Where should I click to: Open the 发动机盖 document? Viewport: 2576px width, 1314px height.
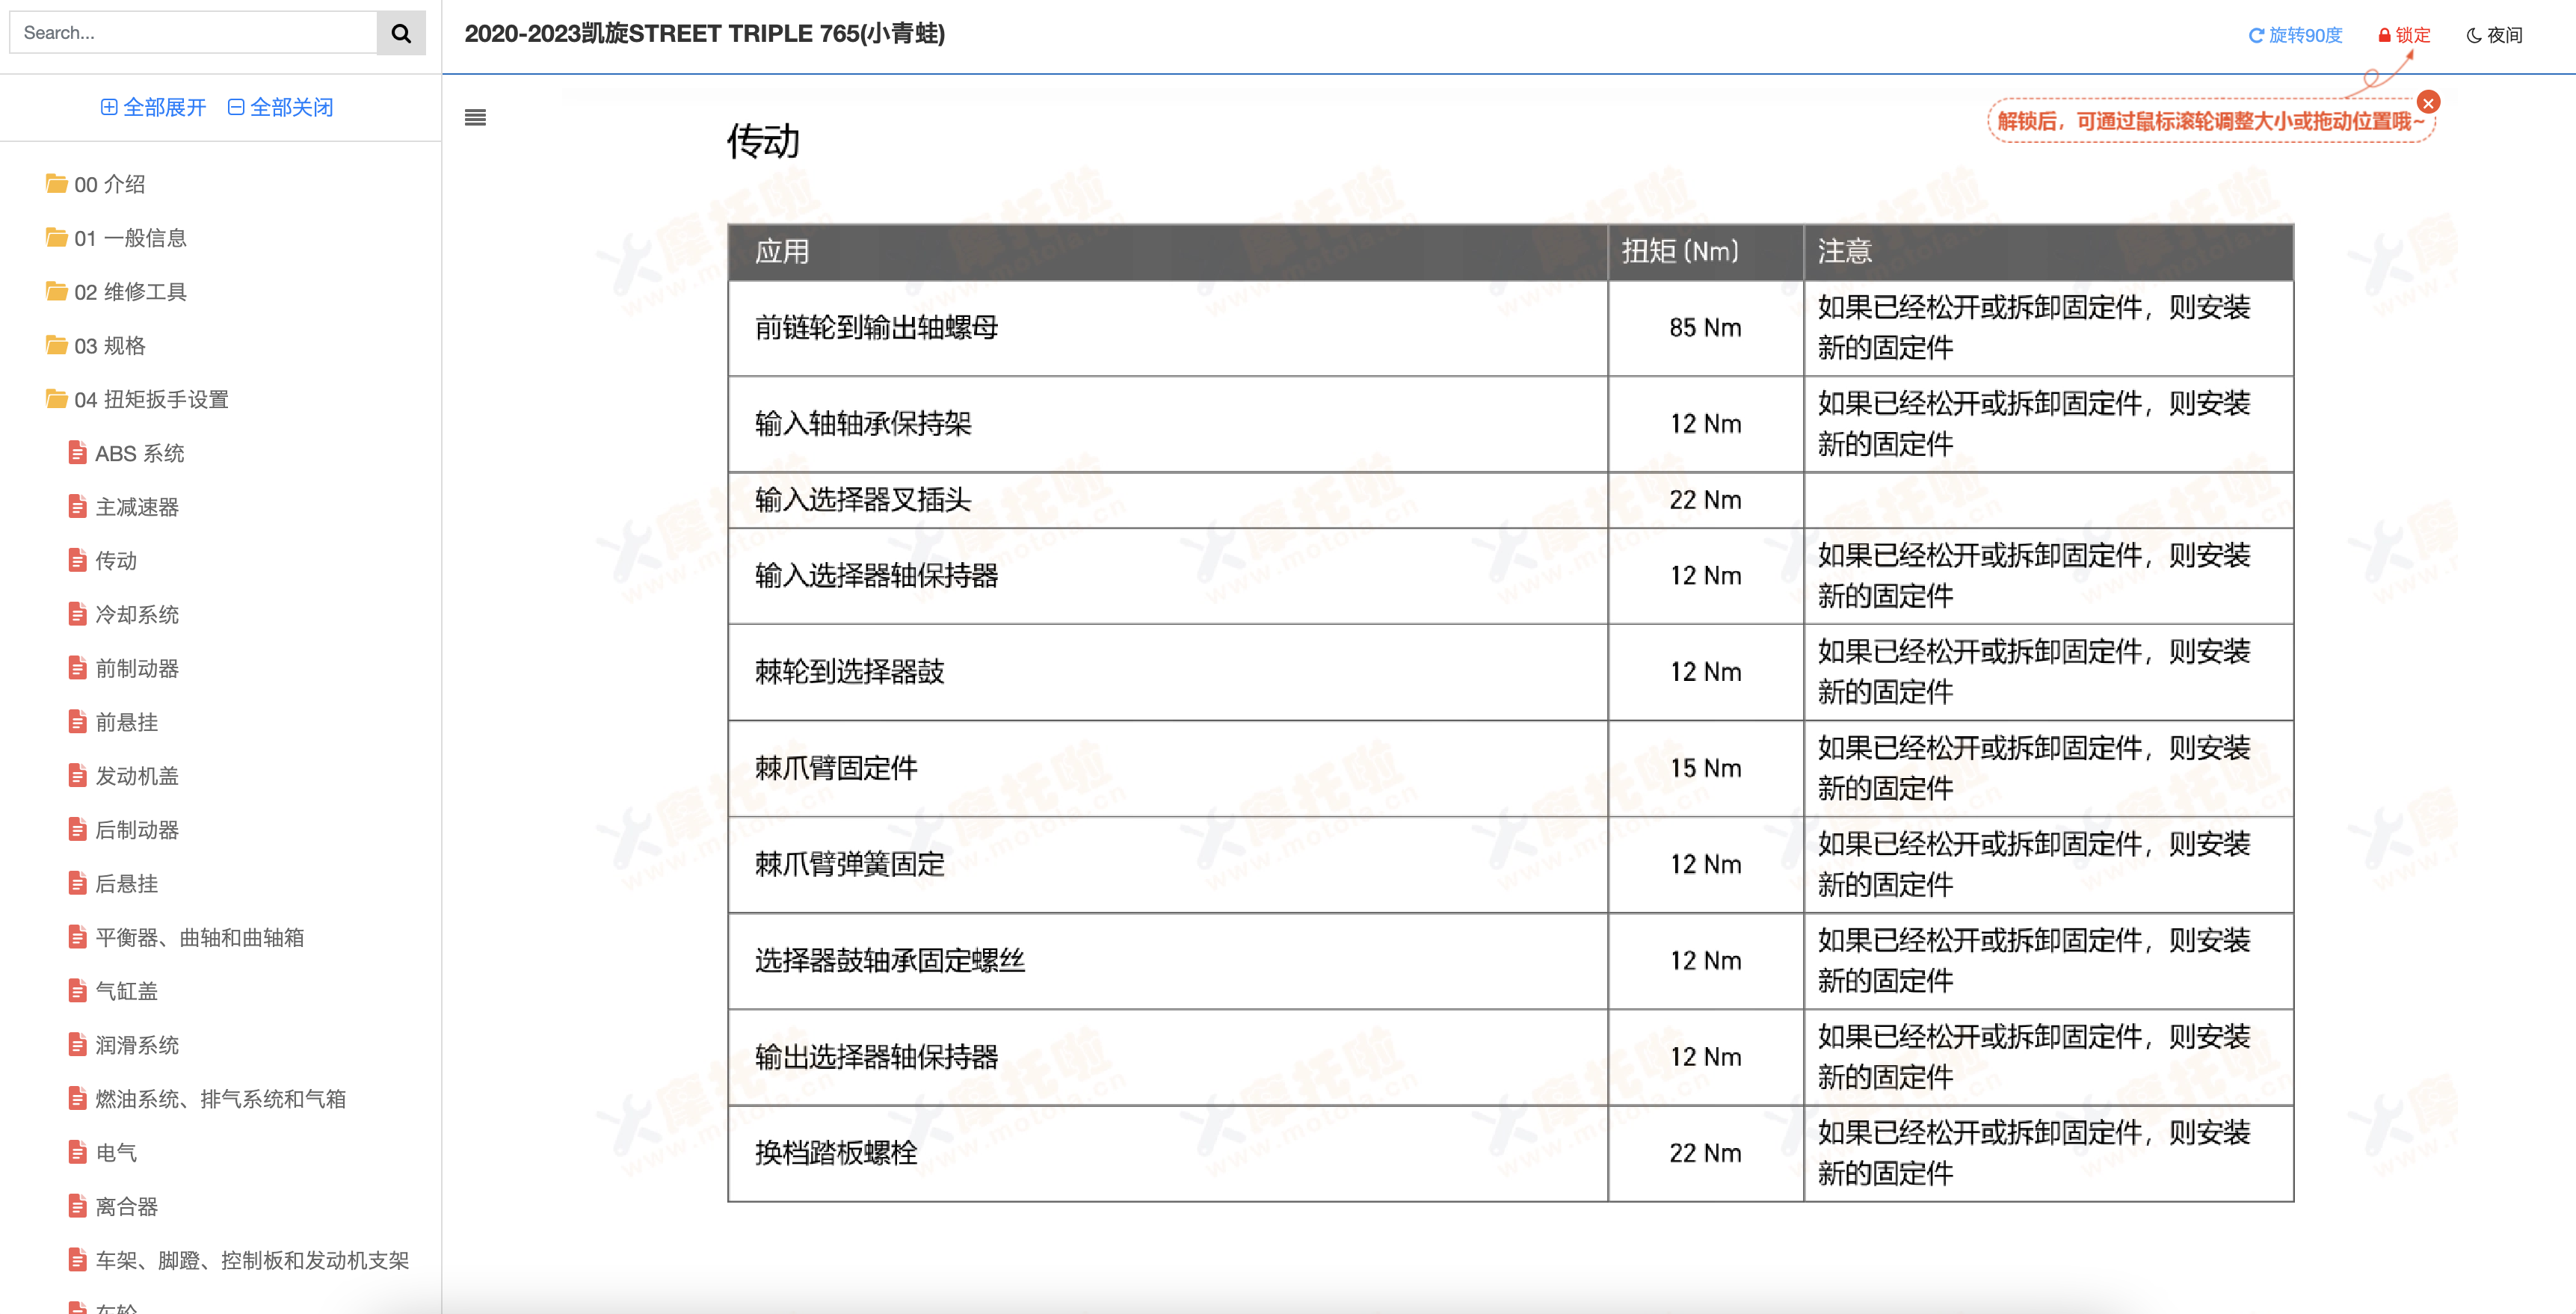pos(137,776)
